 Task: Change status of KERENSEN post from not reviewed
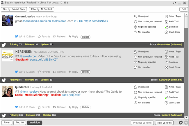[x=148, y=57]
